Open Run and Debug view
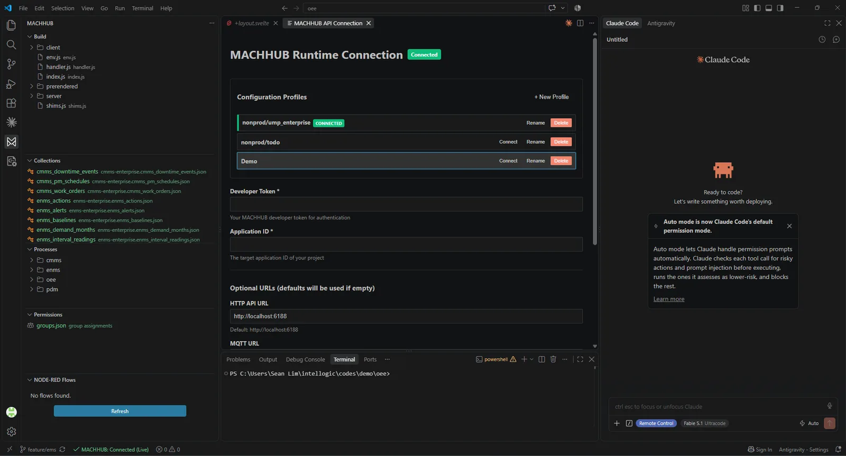This screenshot has width=846, height=456. click(11, 83)
